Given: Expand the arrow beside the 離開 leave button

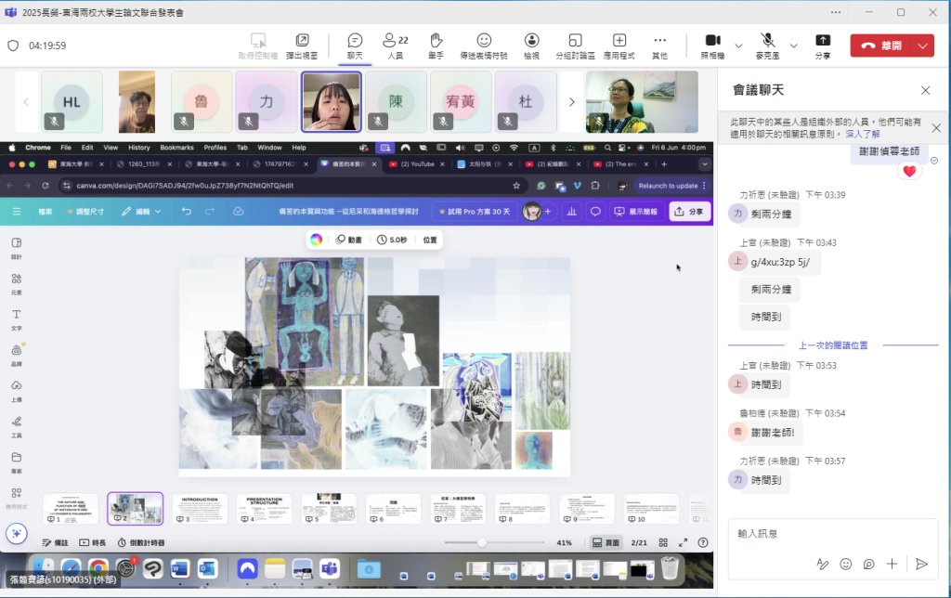Looking at the screenshot, I should coord(922,45).
